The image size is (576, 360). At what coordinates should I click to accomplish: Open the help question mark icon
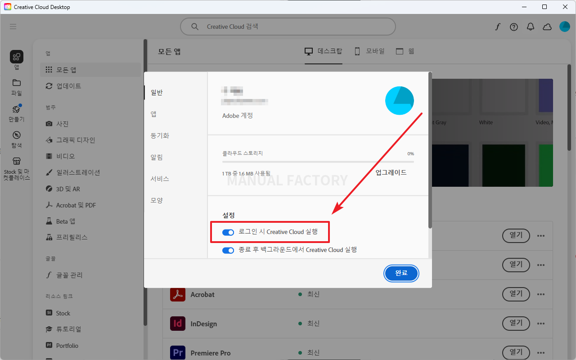[x=514, y=27]
